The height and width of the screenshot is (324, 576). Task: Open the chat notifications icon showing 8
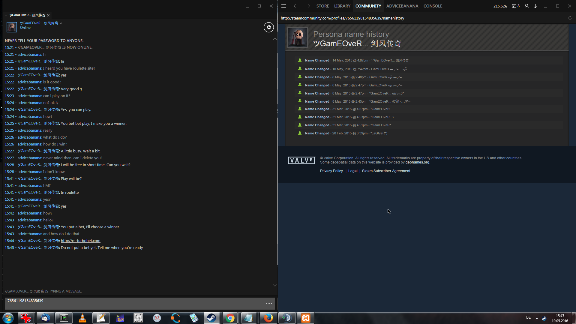pos(515,6)
